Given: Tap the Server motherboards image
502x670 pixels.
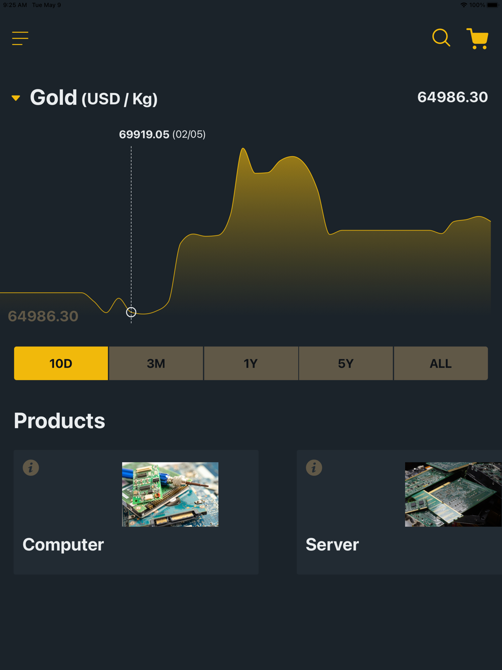Looking at the screenshot, I should coord(453,494).
